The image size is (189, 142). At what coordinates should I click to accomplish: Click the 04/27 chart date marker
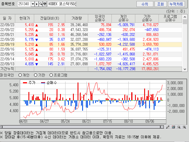[x=44, y=121]
